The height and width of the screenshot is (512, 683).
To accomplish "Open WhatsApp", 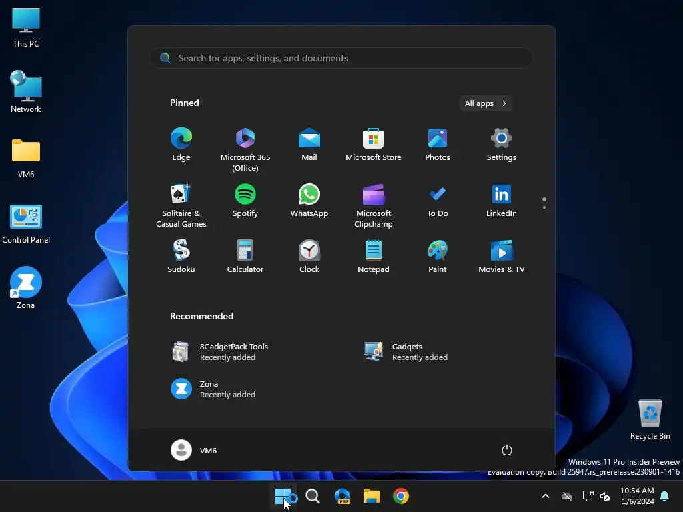I will pyautogui.click(x=309, y=201).
